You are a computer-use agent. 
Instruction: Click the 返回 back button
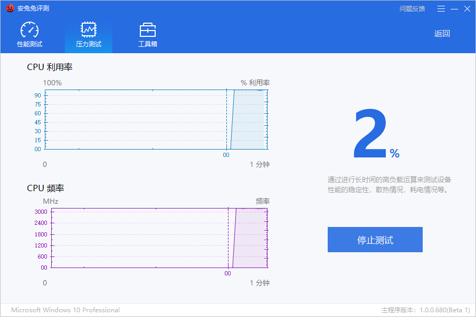(442, 33)
